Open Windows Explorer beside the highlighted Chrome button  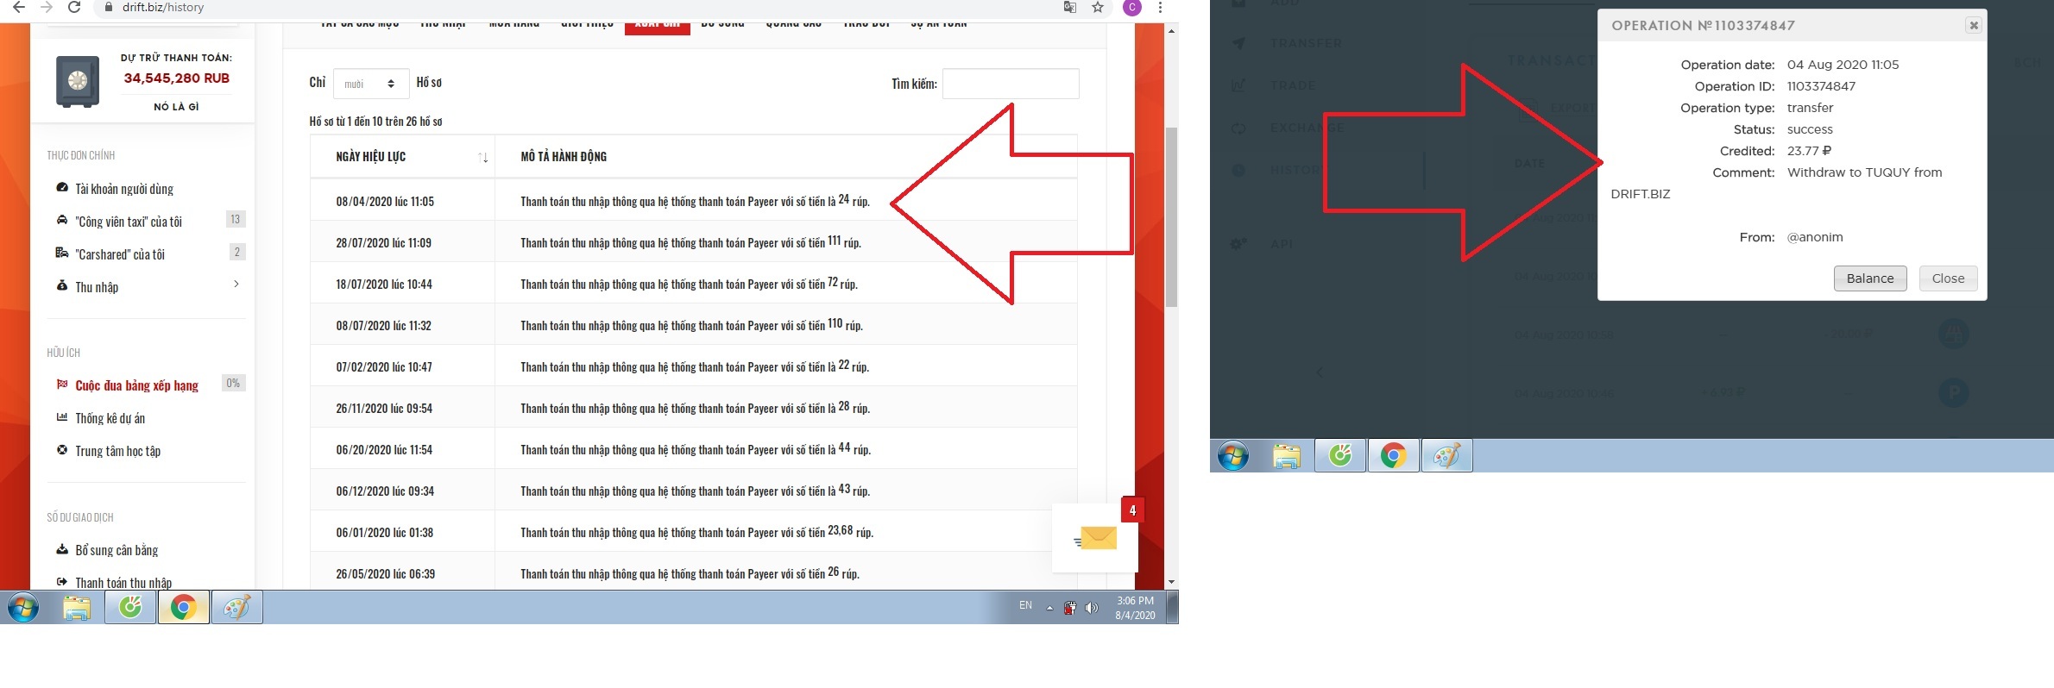point(77,607)
